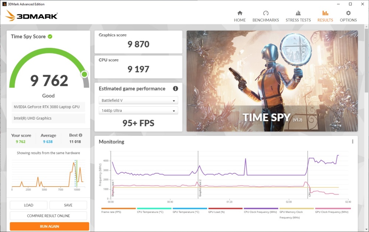Image resolution: width=369 pixels, height=232 pixels.
Task: Click COMPARE RESULT ONLINE button
Action: coord(48,215)
